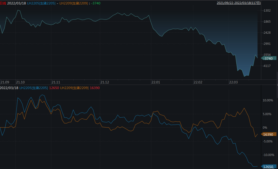
Task: Click the -3554 axis label
Action: [267, 55]
